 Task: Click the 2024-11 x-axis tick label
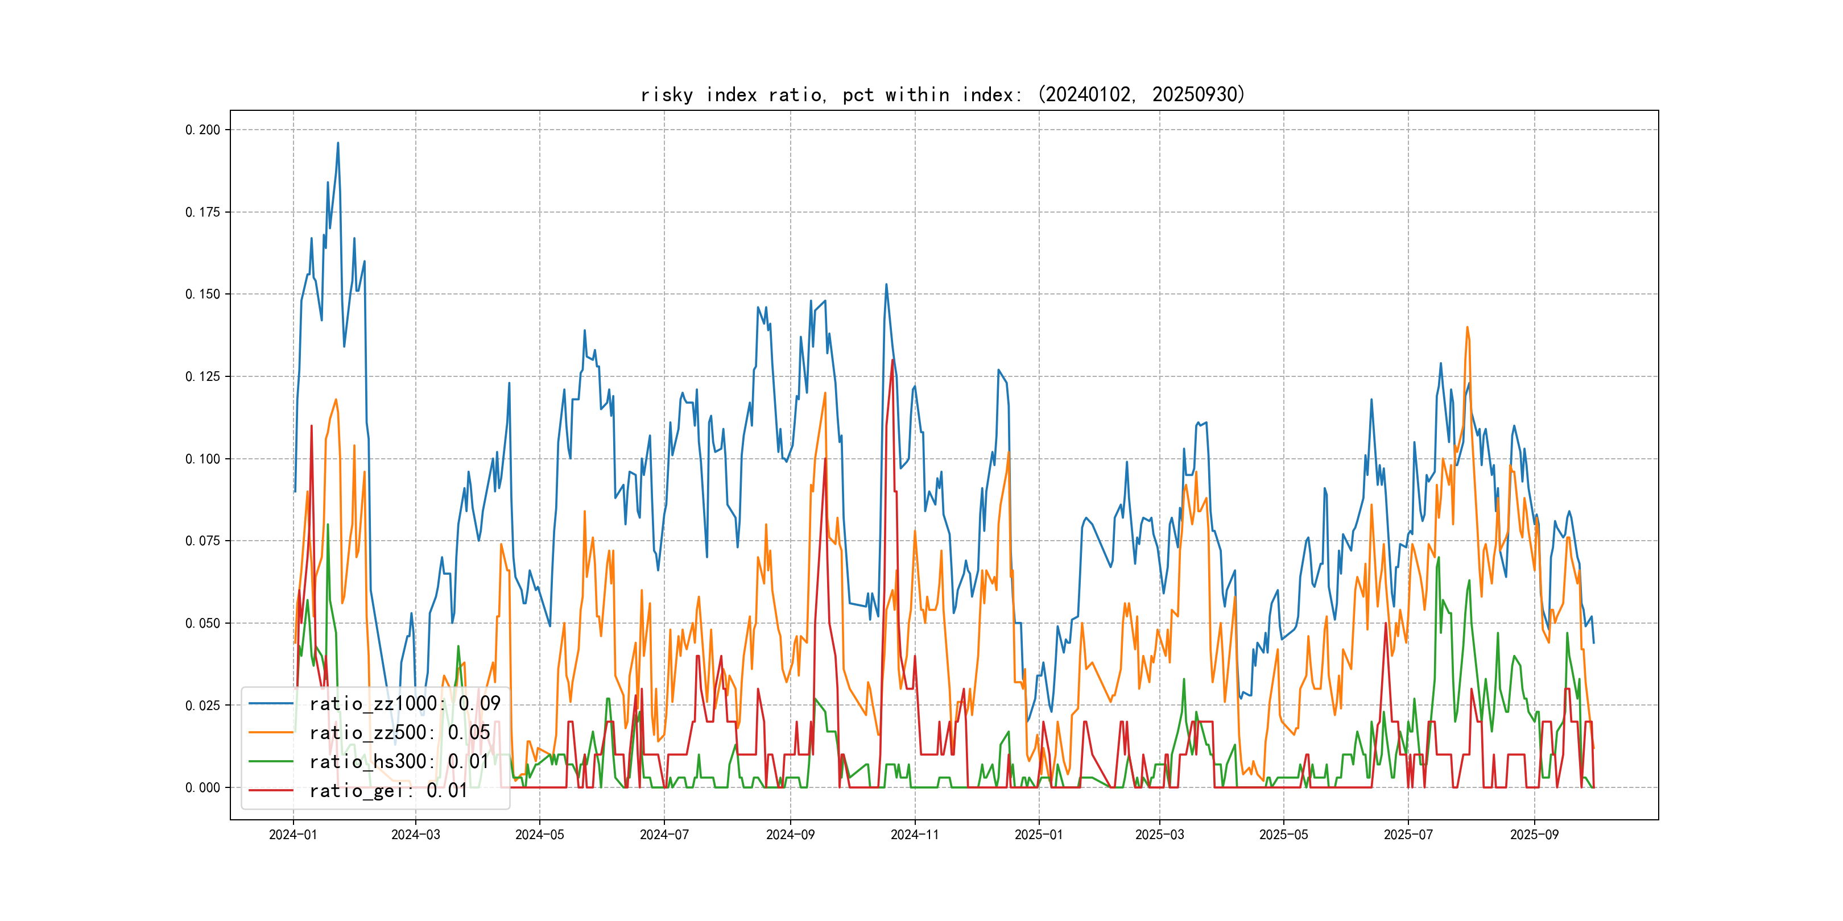pyautogui.click(x=914, y=835)
